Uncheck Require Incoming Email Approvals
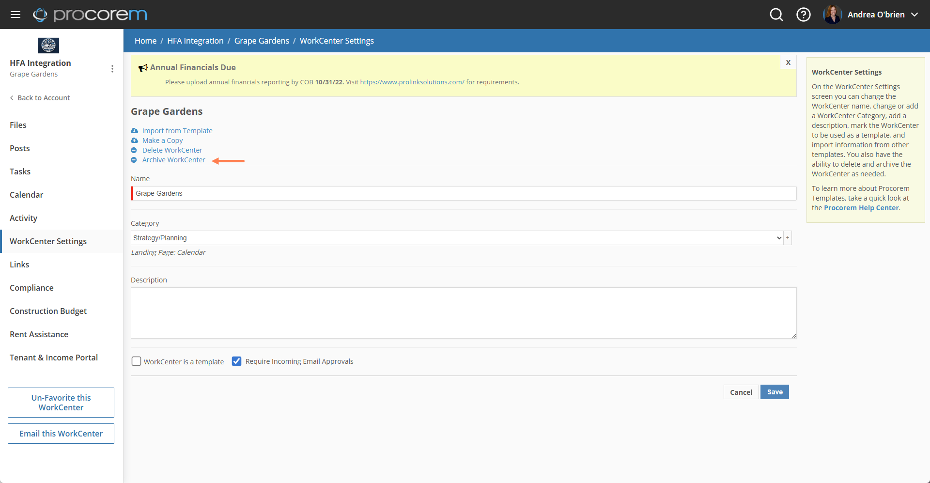Viewport: 930px width, 483px height. (236, 361)
